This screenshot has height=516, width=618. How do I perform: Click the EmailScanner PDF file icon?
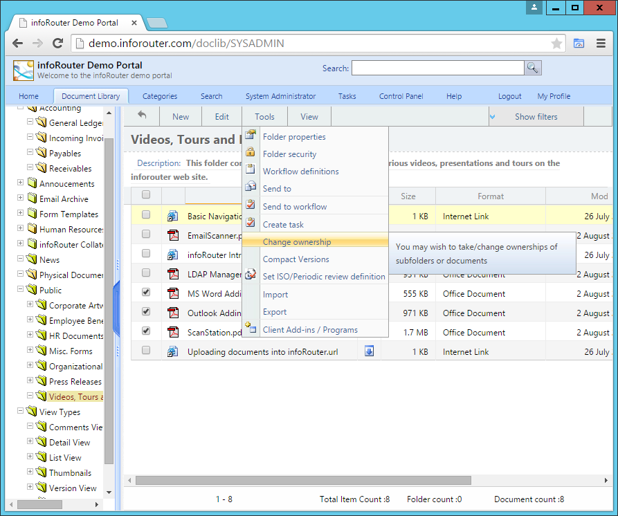pyautogui.click(x=172, y=235)
